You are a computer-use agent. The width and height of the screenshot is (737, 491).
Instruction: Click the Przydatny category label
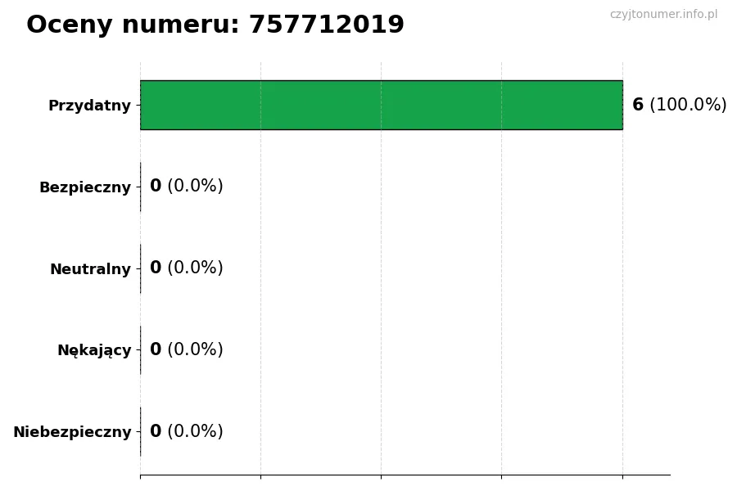tap(89, 106)
